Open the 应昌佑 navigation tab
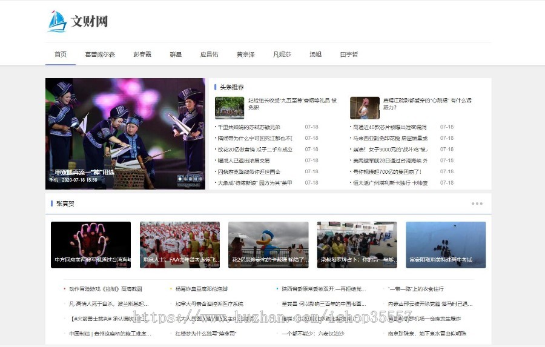The height and width of the screenshot is (347, 545). click(210, 55)
